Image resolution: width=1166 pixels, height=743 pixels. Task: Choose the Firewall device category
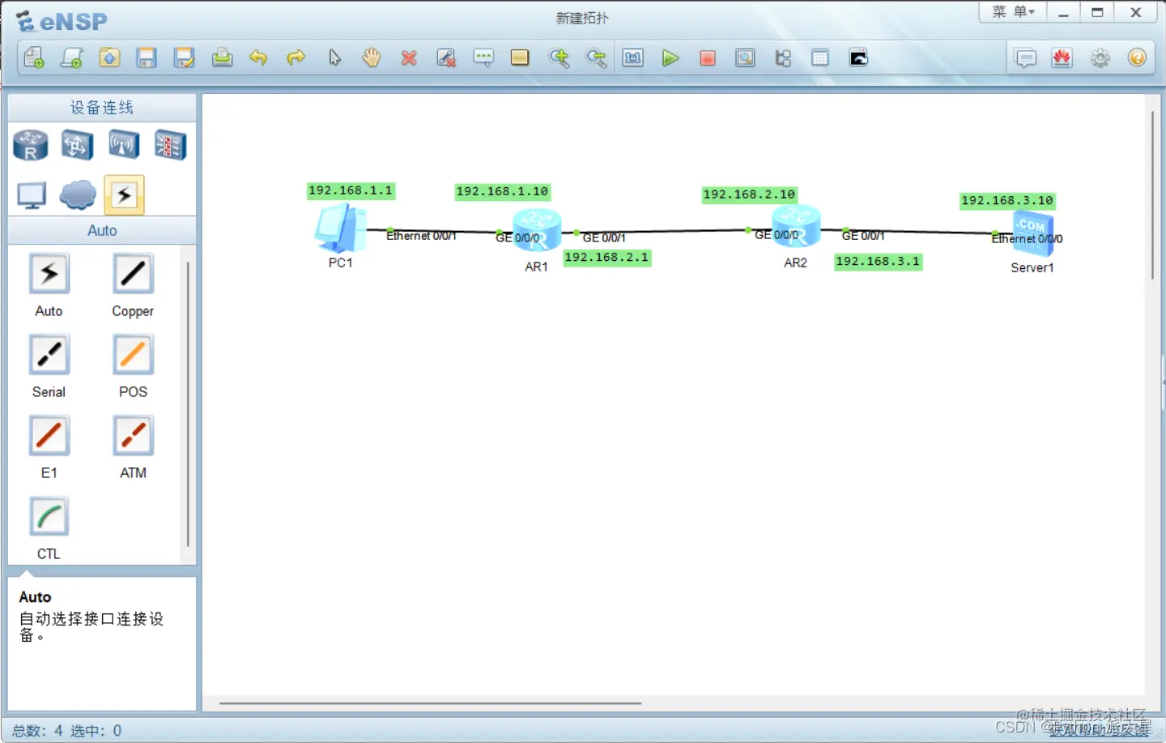tap(171, 146)
